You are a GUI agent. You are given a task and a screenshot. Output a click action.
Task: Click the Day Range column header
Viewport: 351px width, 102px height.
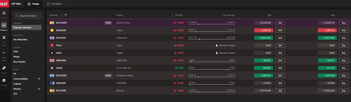[229, 15]
